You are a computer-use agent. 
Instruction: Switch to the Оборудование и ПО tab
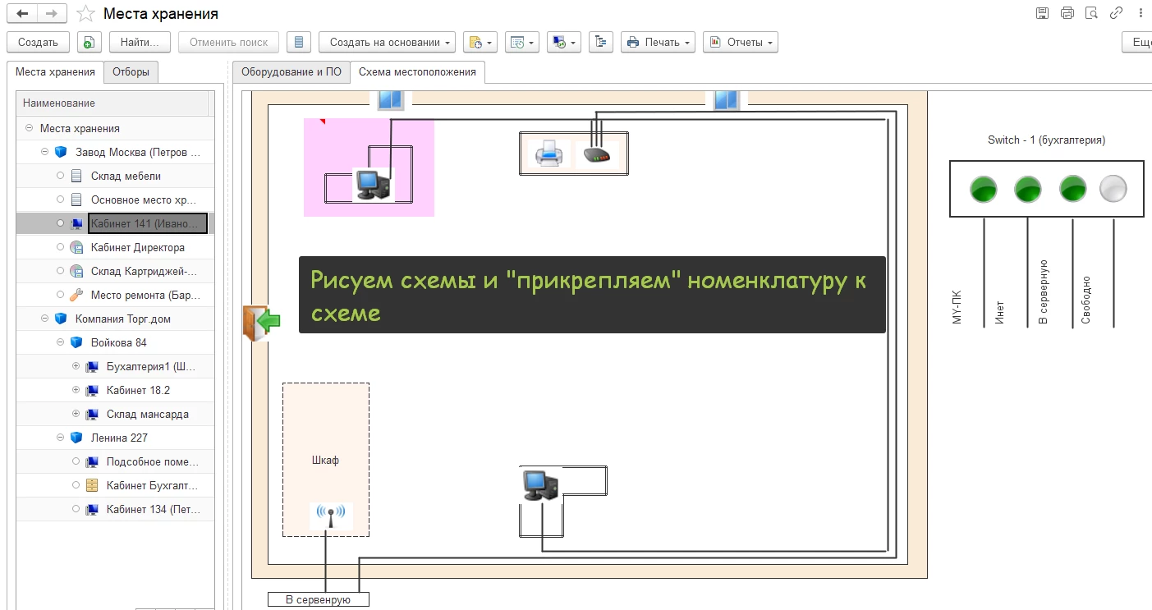click(x=291, y=72)
